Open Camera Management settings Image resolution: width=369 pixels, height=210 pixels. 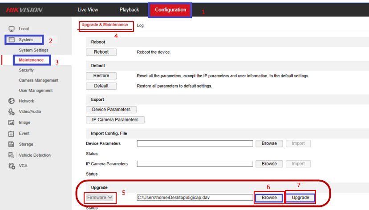(38, 80)
